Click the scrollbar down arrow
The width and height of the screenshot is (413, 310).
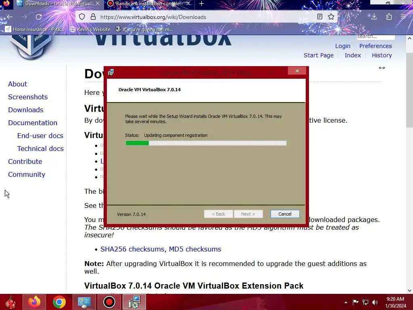click(x=410, y=291)
